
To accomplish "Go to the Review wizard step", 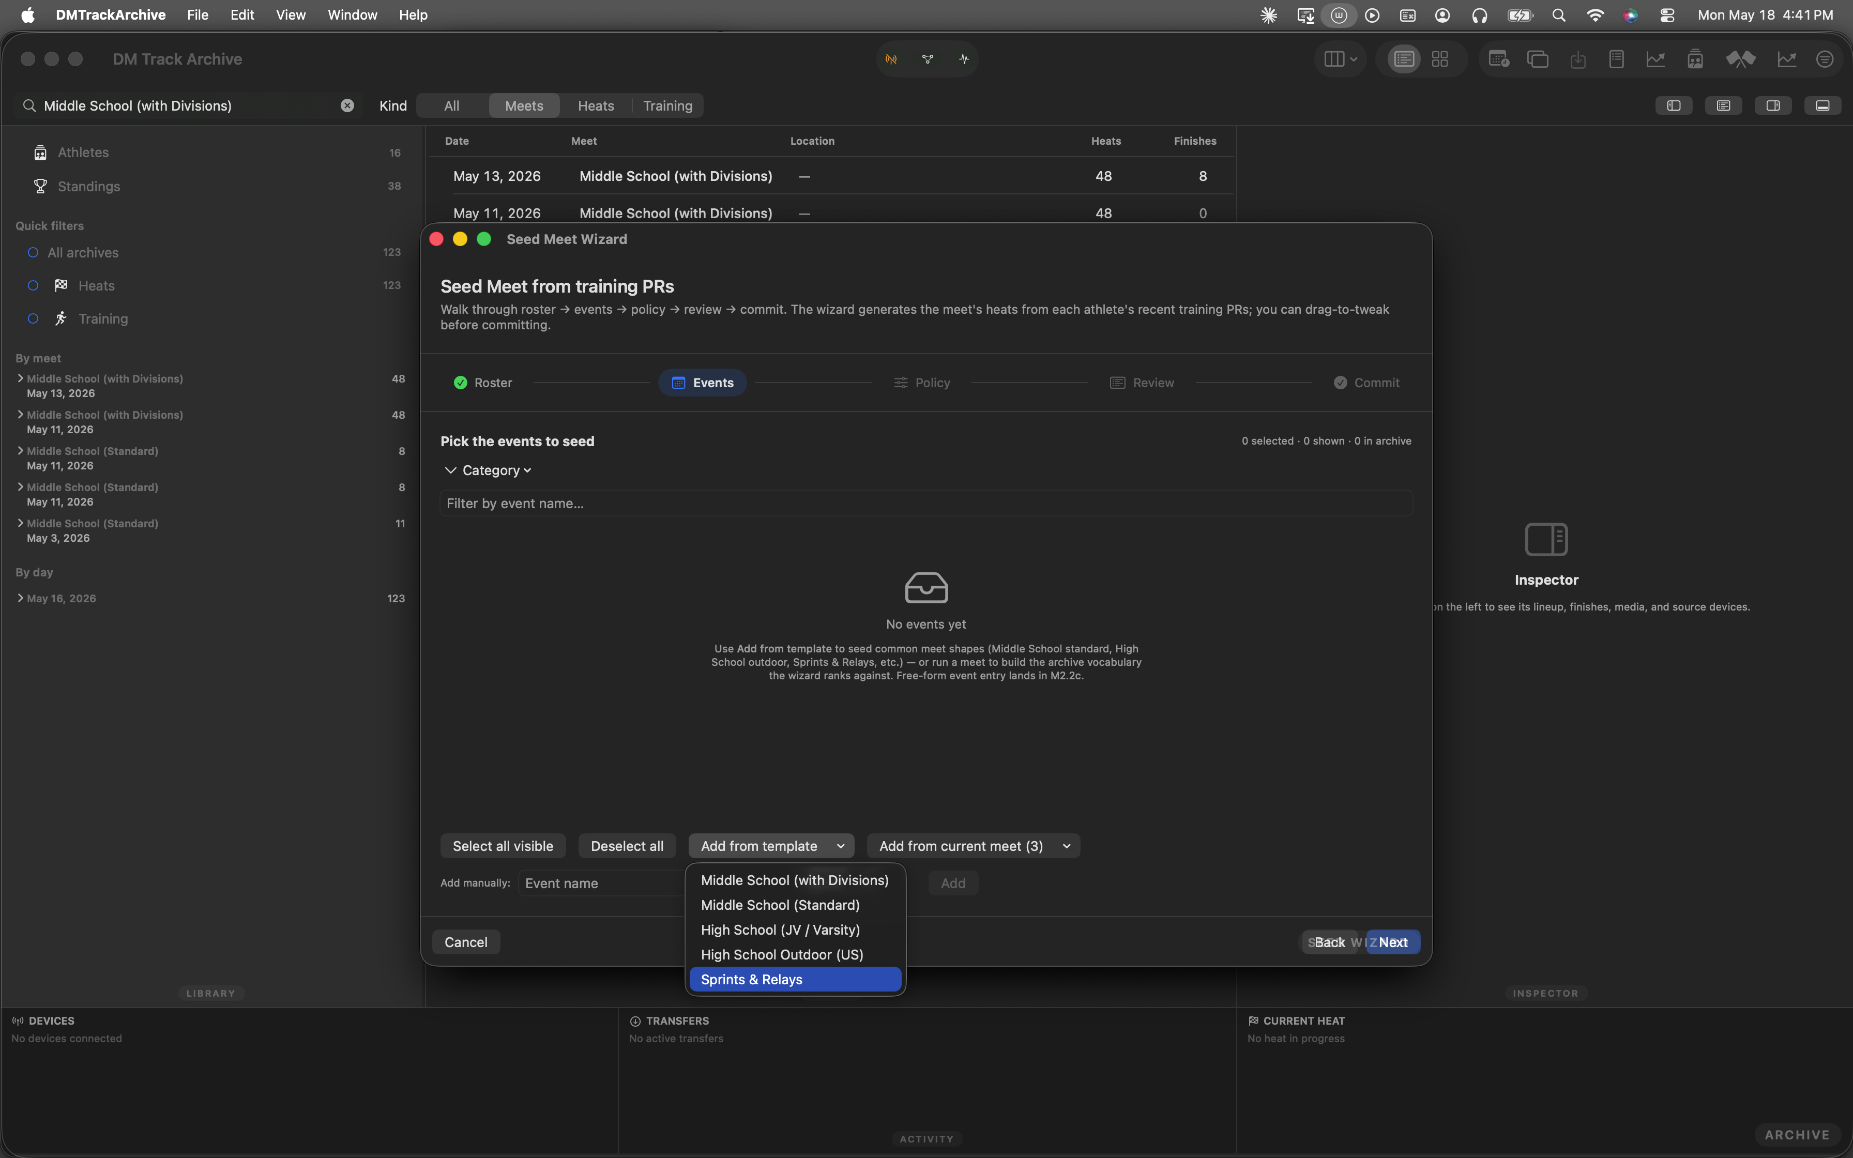I will point(1142,383).
